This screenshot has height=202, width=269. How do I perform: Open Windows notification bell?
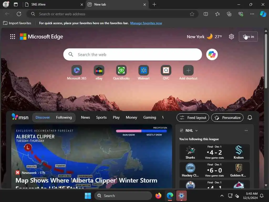point(262,196)
